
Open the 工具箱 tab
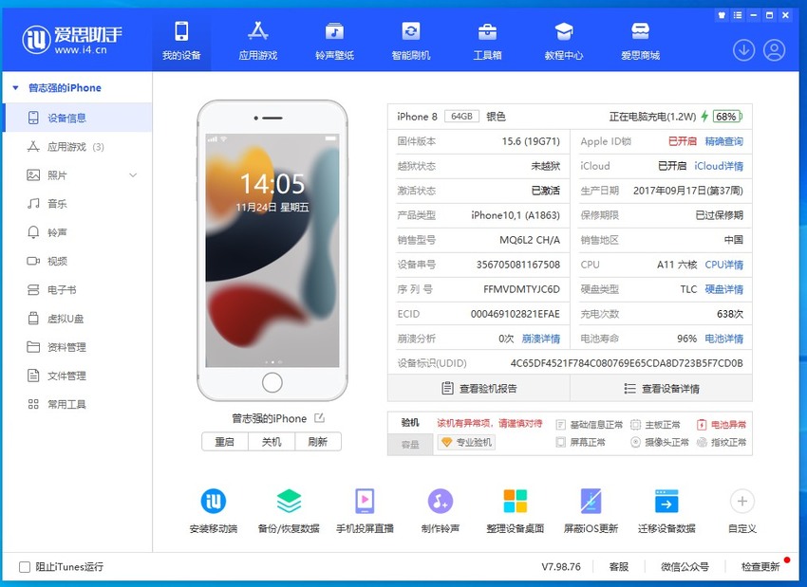coord(487,41)
